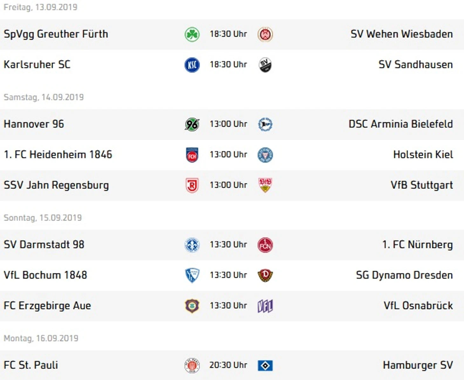The image size is (464, 380).
Task: Click the Holstein Kiel crest
Action: point(265,155)
